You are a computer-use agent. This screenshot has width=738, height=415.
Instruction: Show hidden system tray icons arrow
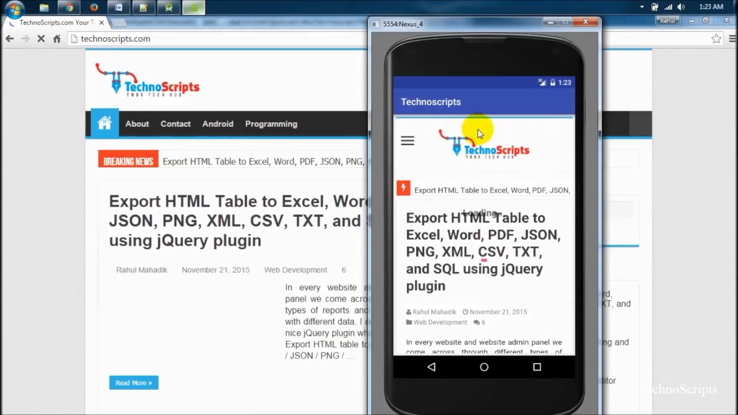click(x=642, y=7)
